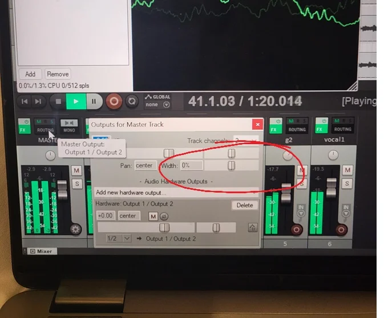Click the hardware output +0.00 volume field

[106, 216]
